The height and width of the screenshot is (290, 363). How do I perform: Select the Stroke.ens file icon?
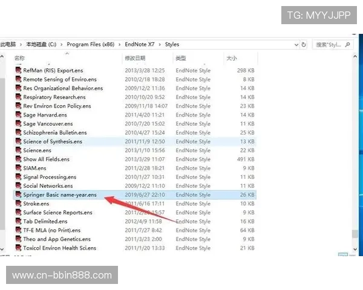[x=19, y=203]
